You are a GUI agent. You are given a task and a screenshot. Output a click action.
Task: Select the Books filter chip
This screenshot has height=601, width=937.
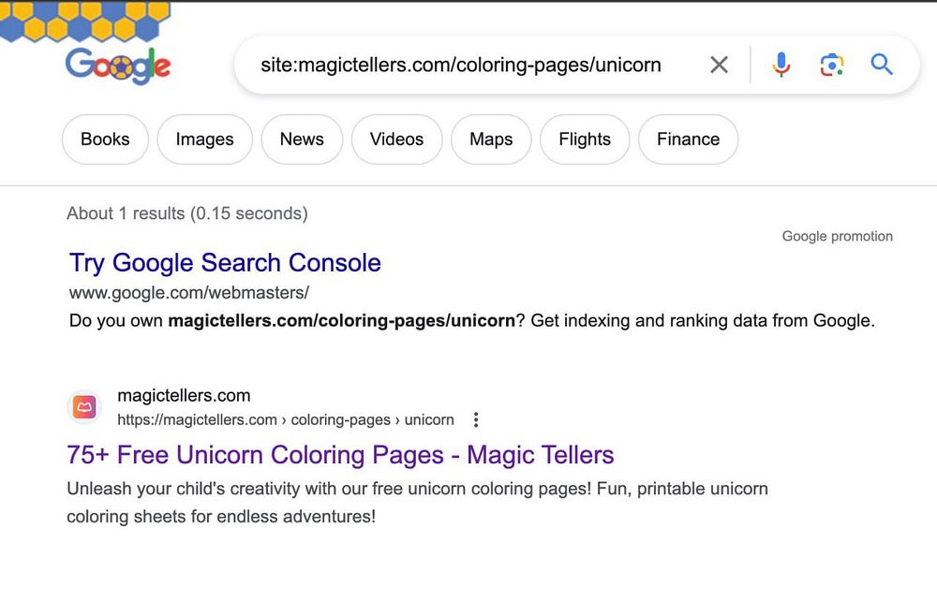point(105,139)
